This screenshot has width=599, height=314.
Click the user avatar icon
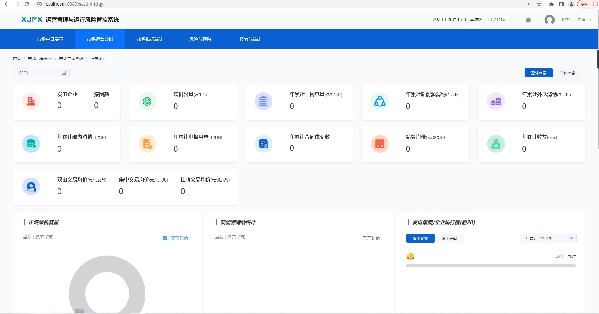point(550,20)
